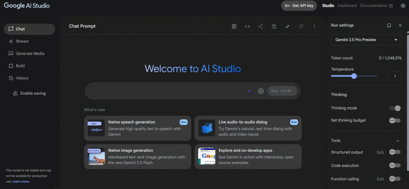
Task: Open settings gear in top bar
Action: click(403, 6)
